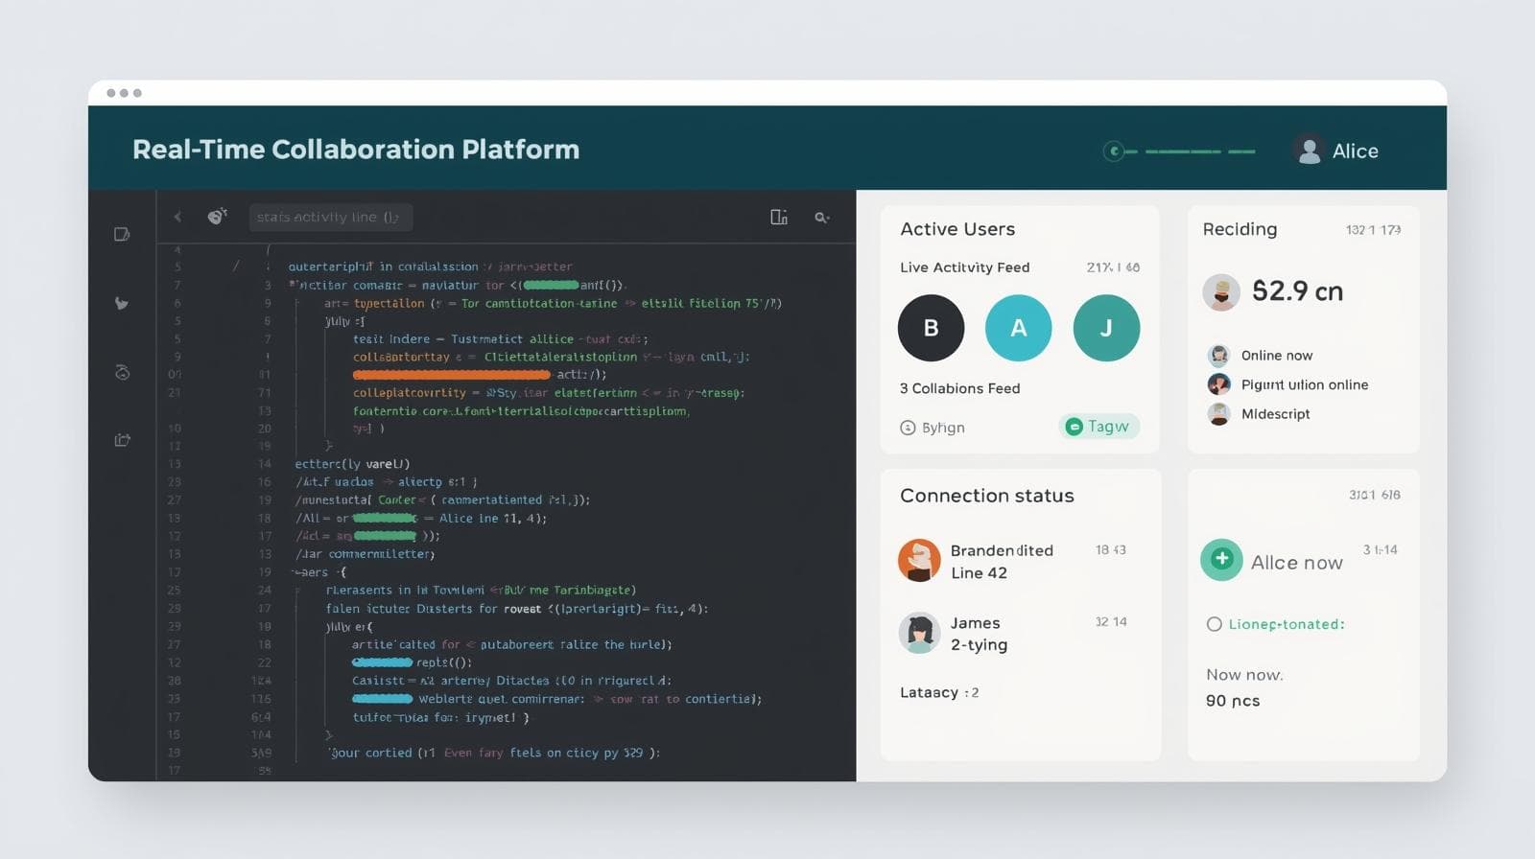Image resolution: width=1535 pixels, height=859 pixels.
Task: Click the green Tagw button
Action: [x=1098, y=427]
